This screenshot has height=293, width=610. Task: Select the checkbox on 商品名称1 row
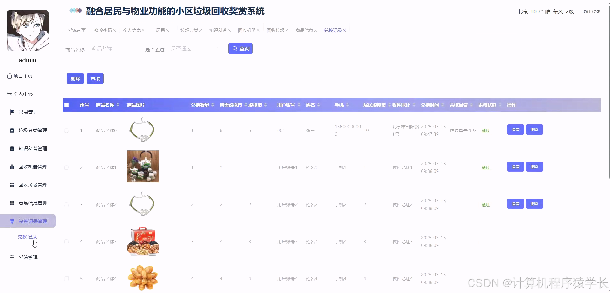66,167
